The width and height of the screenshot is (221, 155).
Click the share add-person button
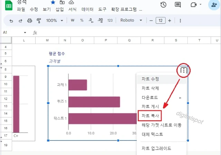tap(214, 5)
